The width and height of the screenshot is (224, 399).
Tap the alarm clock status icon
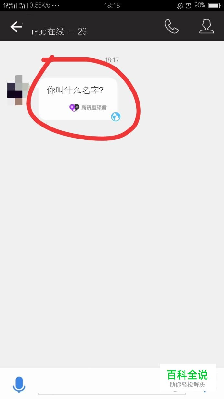[x=188, y=6]
